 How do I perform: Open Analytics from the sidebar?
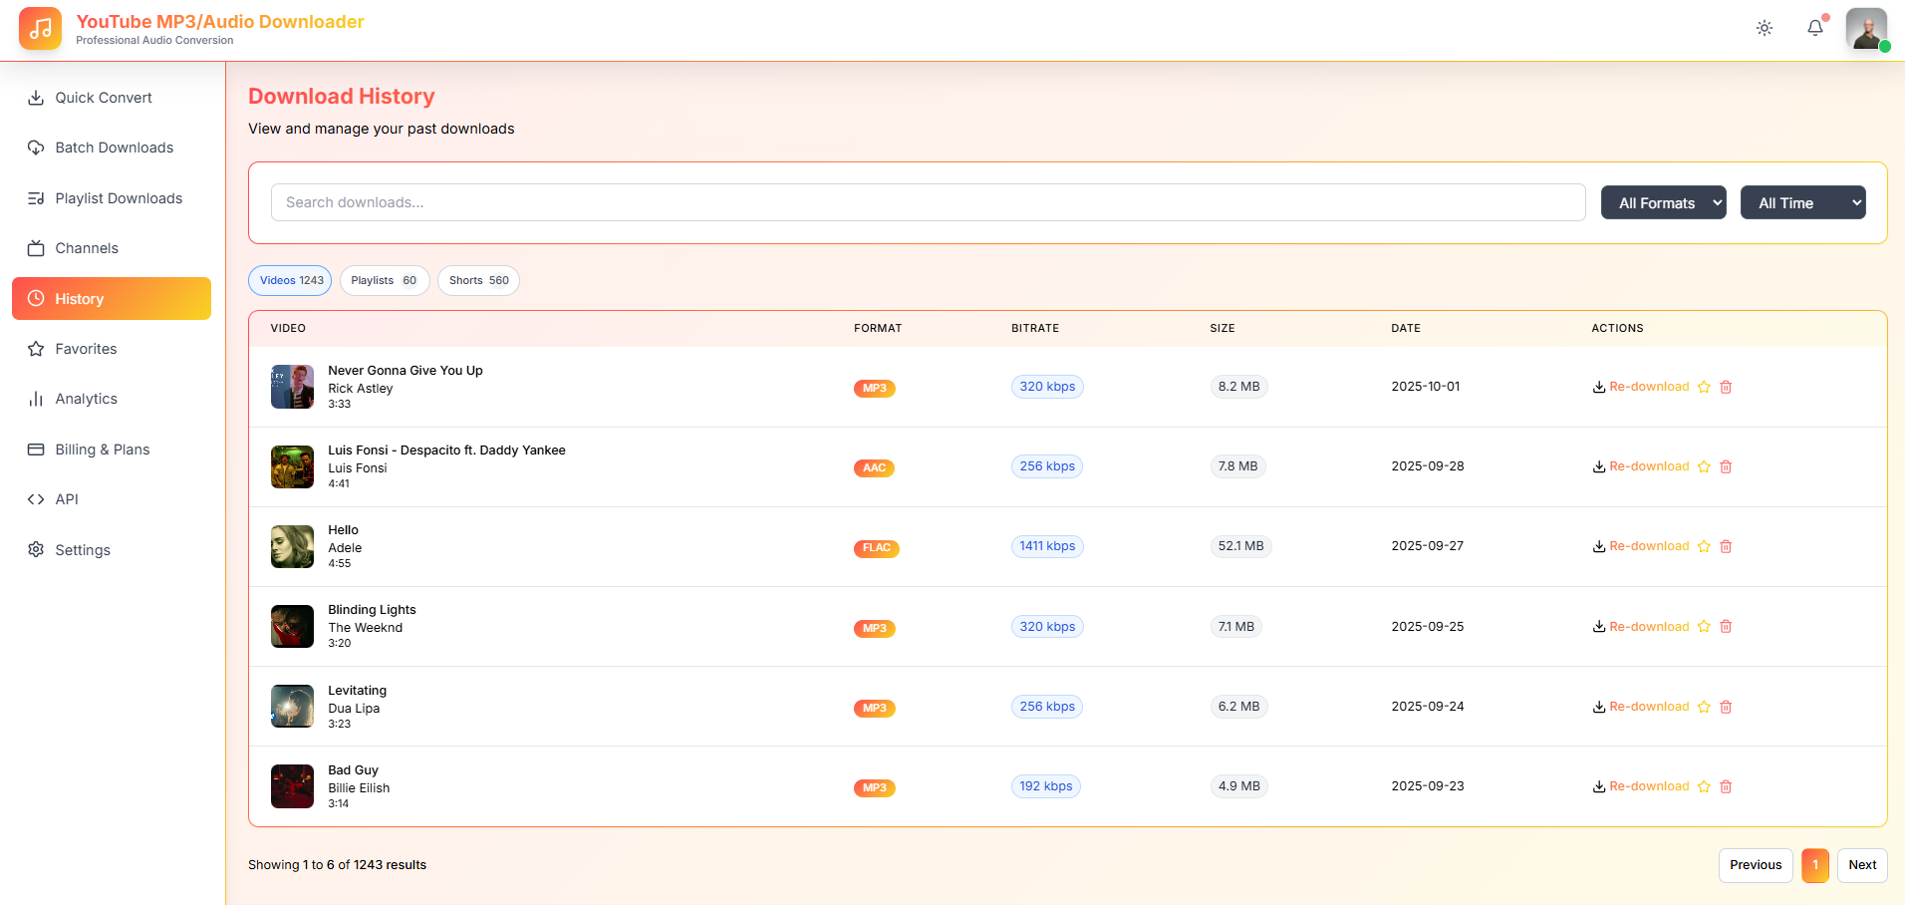[x=86, y=399]
